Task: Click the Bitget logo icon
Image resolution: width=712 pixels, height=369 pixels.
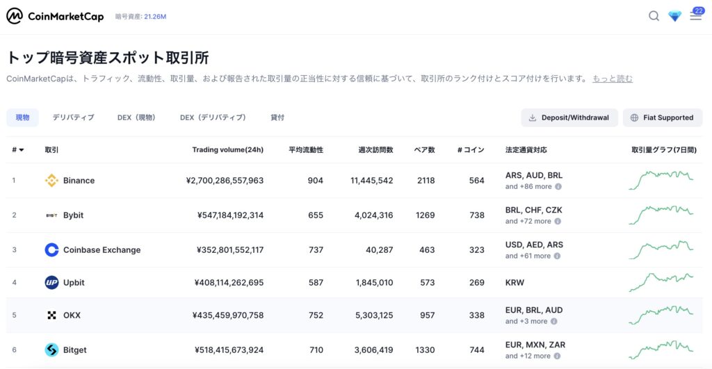Action: point(51,350)
